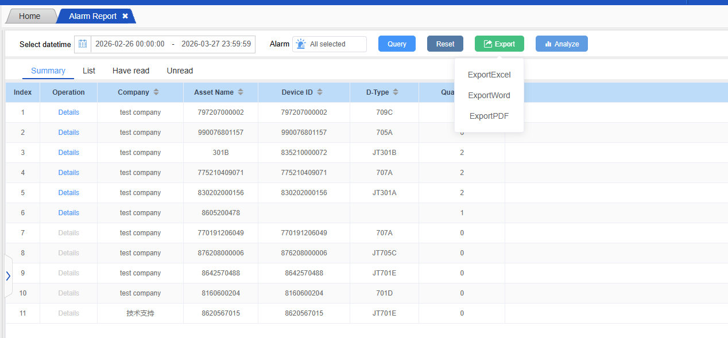
Task: Open the Have read tab
Action: click(x=131, y=71)
